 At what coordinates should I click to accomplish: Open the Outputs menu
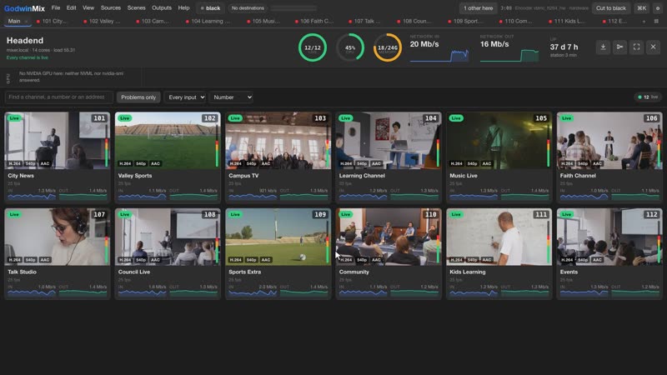(x=162, y=8)
